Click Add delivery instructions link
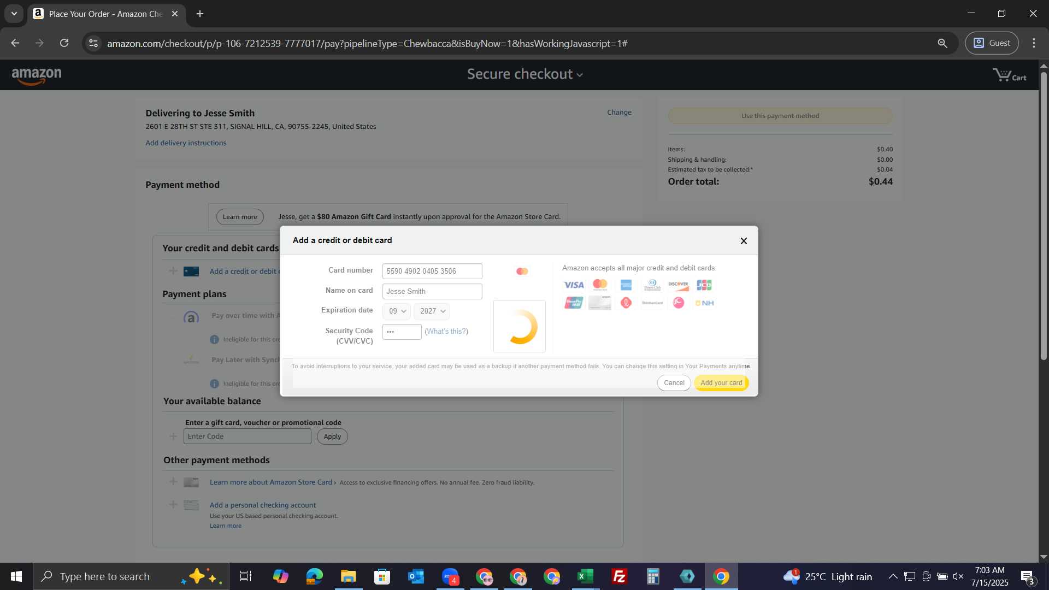Image resolution: width=1049 pixels, height=590 pixels. pyautogui.click(x=186, y=143)
